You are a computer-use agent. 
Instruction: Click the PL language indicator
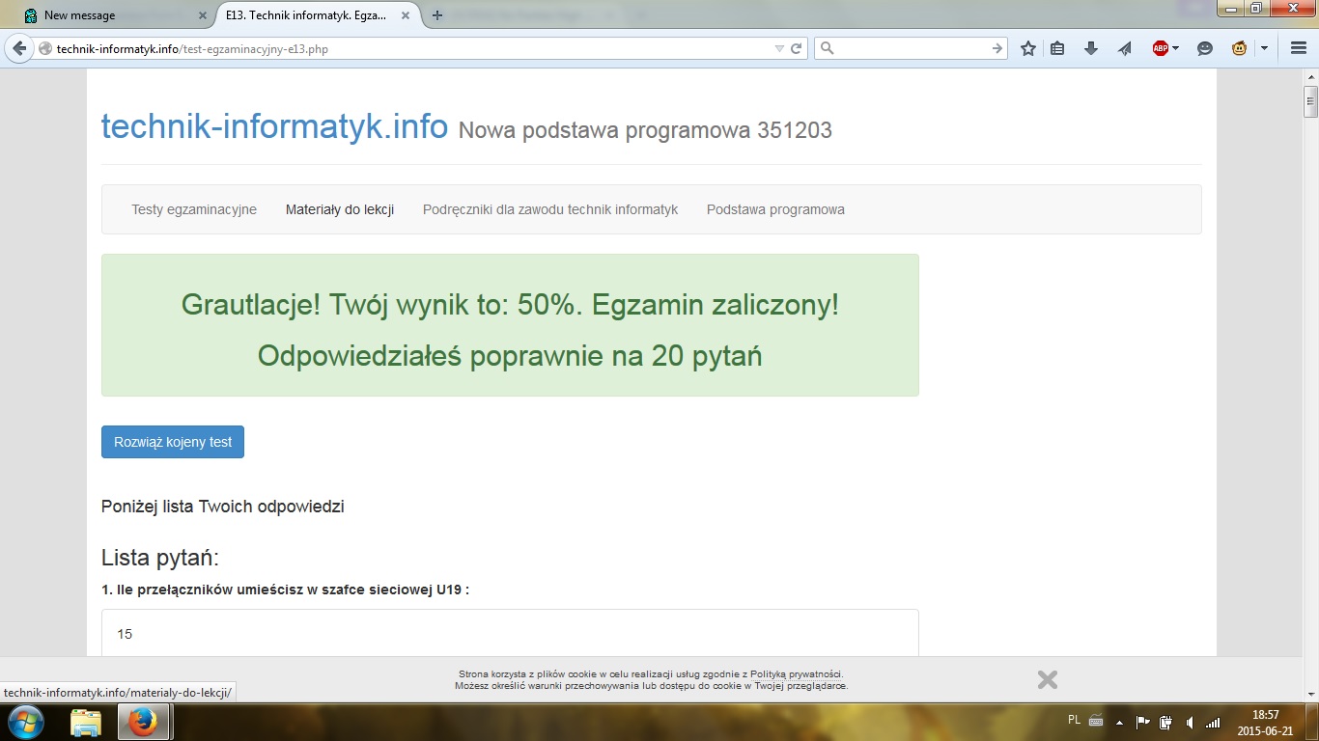click(1075, 720)
